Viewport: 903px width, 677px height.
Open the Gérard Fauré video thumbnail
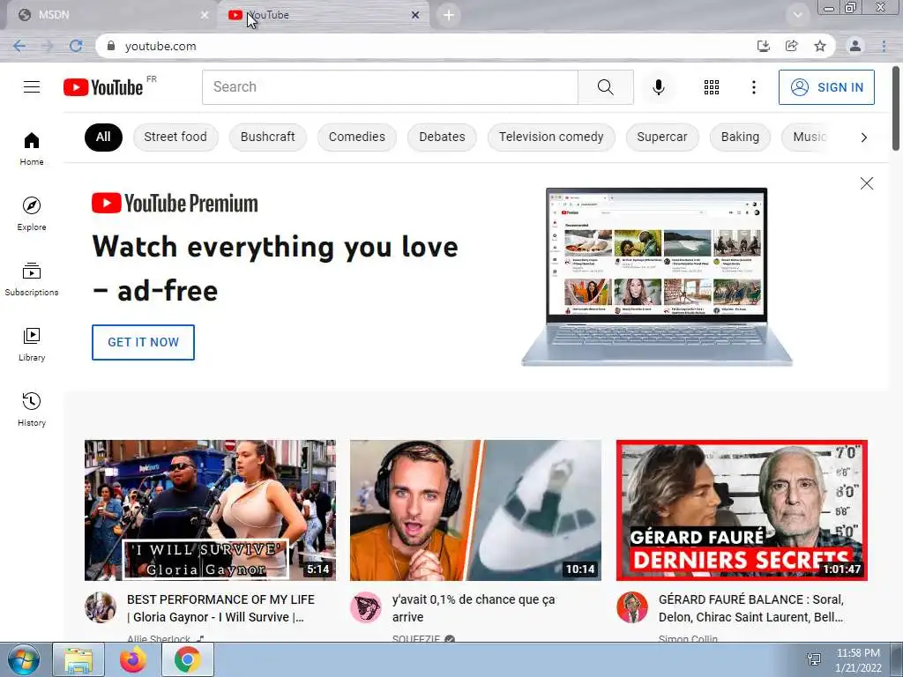(x=742, y=510)
